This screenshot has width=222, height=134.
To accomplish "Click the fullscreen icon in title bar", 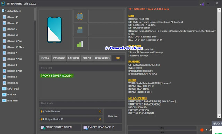I will [x=202, y=3].
